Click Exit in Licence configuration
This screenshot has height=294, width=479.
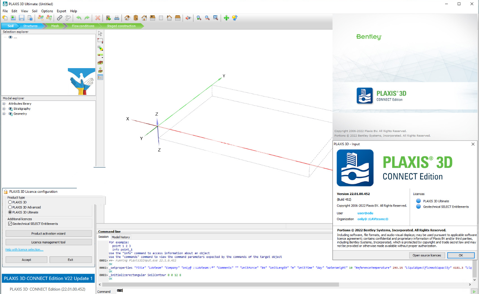(x=70, y=260)
